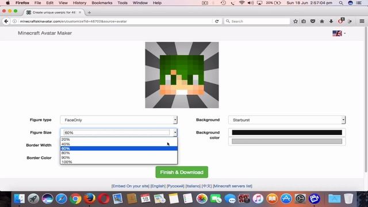Open the Firefox downloads arrow

coord(331,21)
